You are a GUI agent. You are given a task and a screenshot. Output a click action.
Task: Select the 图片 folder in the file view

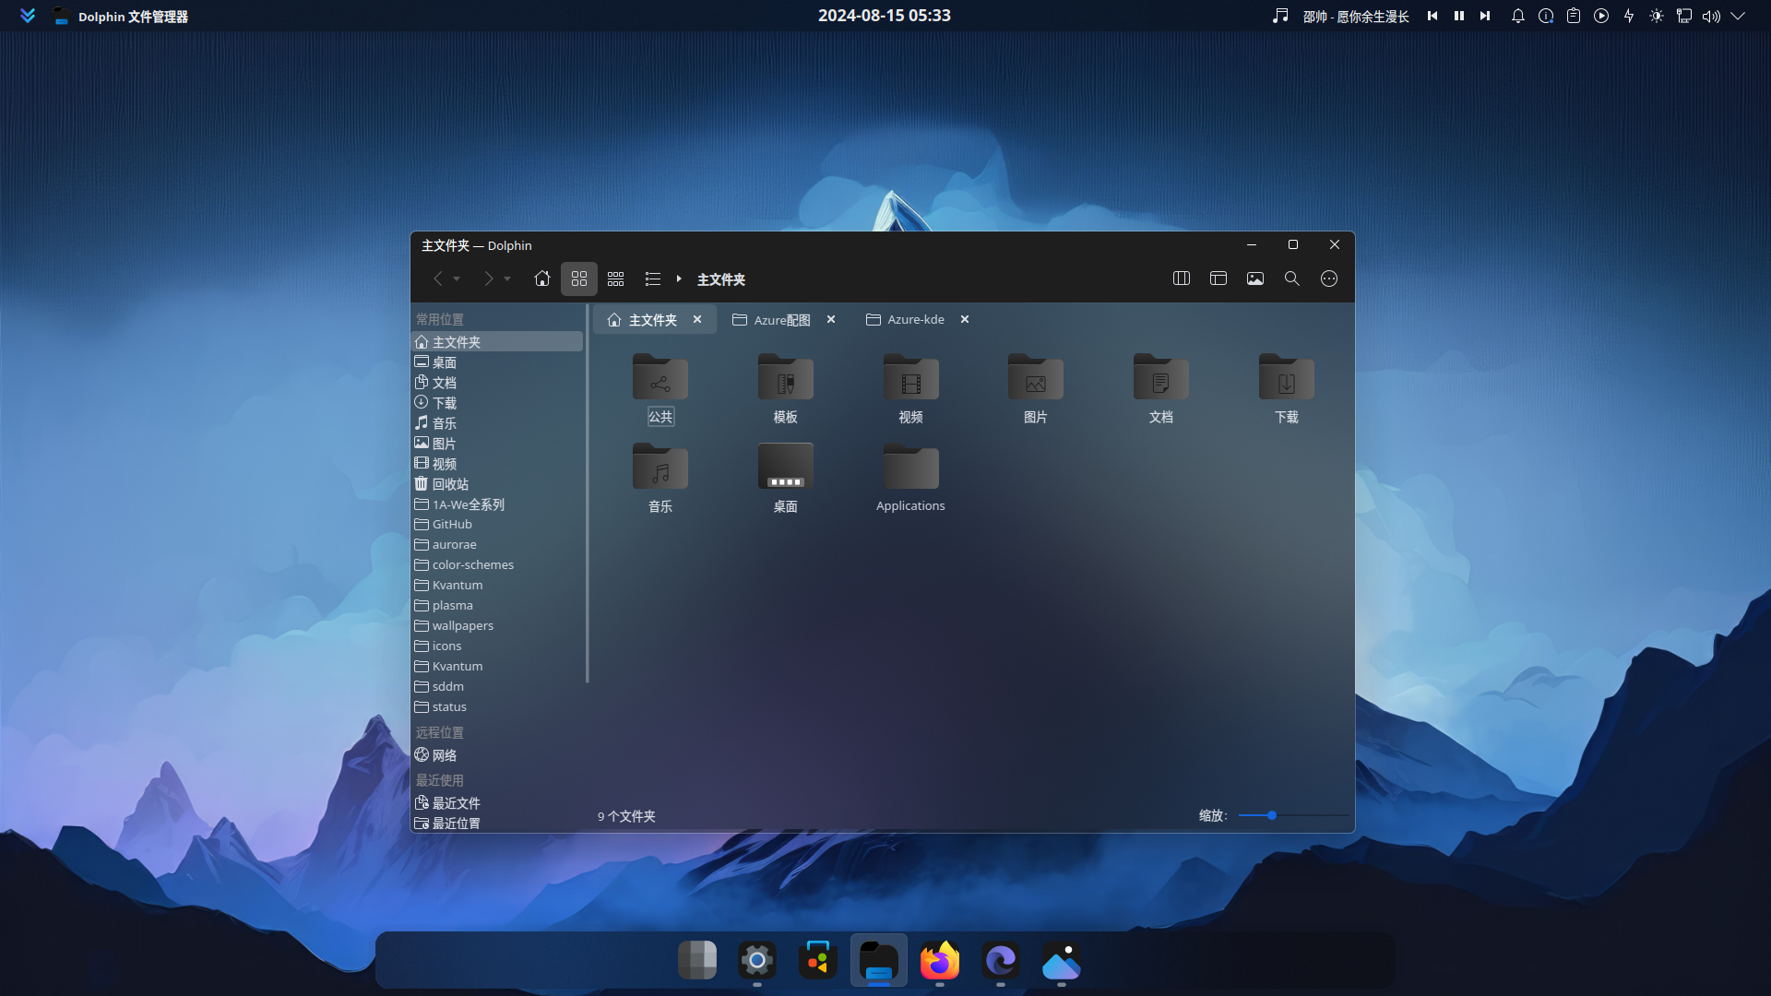1036,388
